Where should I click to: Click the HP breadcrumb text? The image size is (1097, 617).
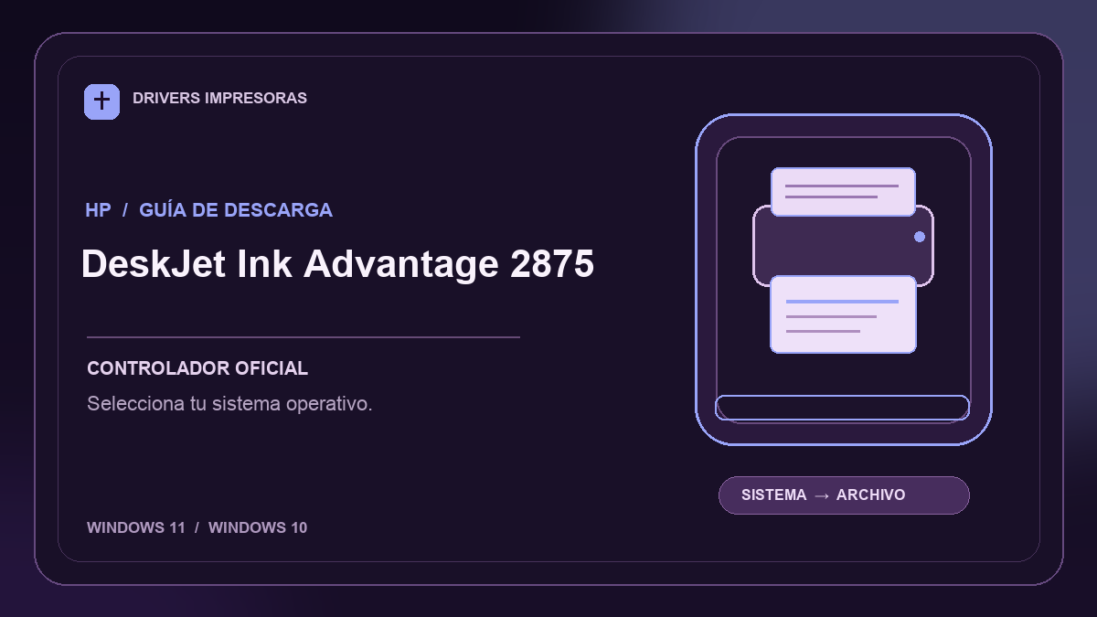tap(98, 210)
